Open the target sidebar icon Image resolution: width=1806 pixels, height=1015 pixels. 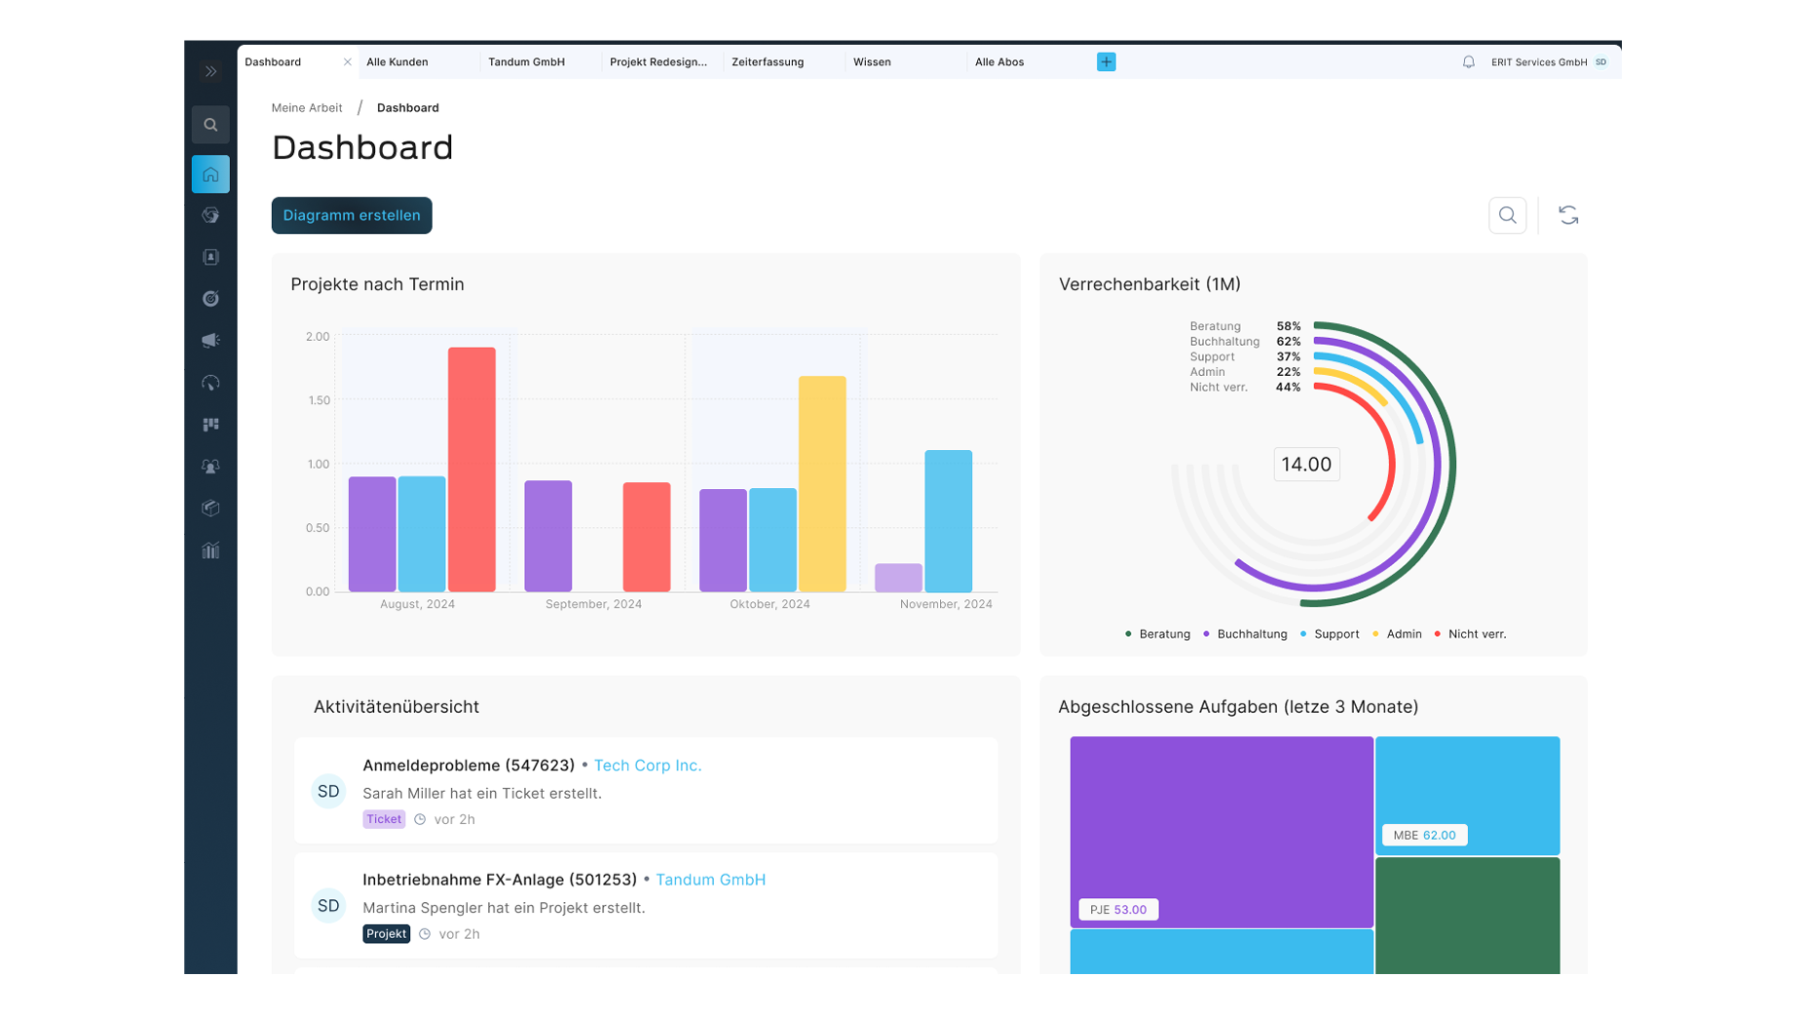click(x=210, y=299)
